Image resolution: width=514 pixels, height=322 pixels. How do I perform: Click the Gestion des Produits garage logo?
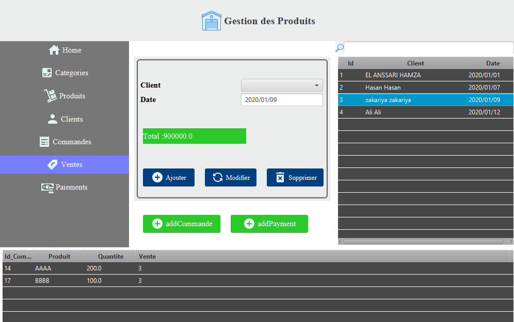[212, 21]
